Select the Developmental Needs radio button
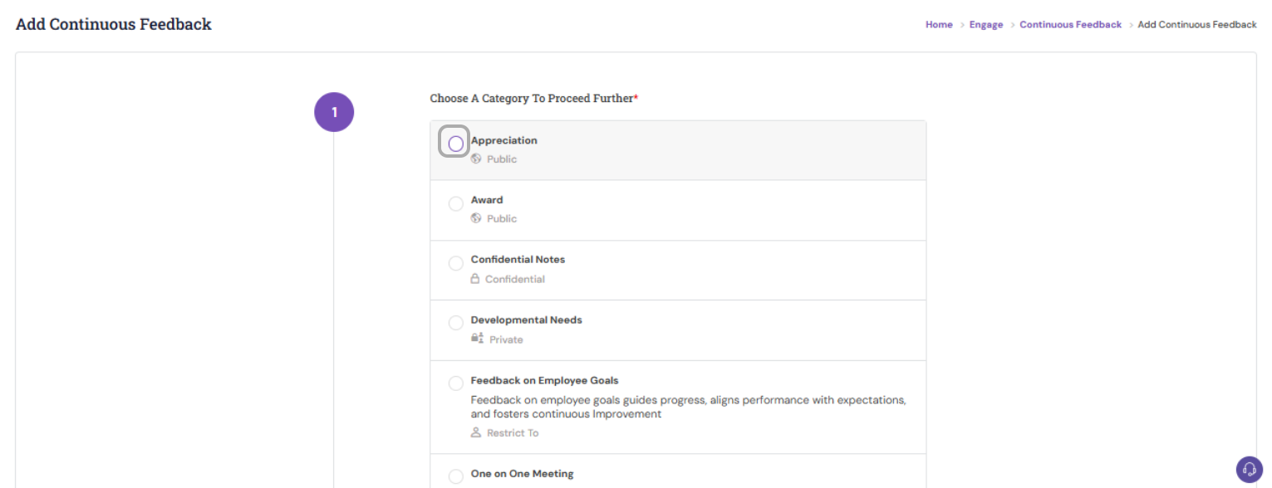This screenshot has height=488, width=1272. 455,323
